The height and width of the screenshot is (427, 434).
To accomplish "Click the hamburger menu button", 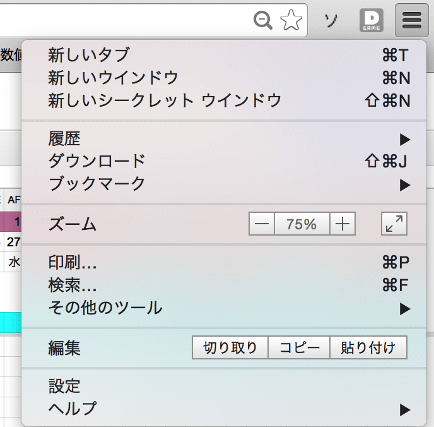I will point(411,20).
